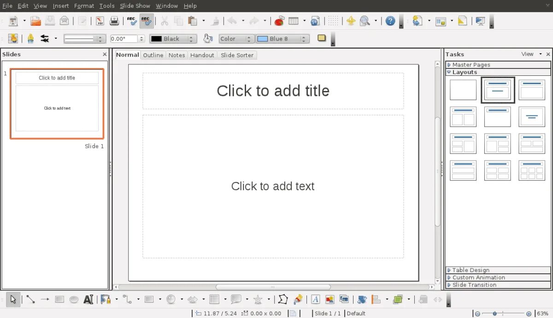Run the Spellcheck tool
This screenshot has width=553, height=318.
[132, 21]
